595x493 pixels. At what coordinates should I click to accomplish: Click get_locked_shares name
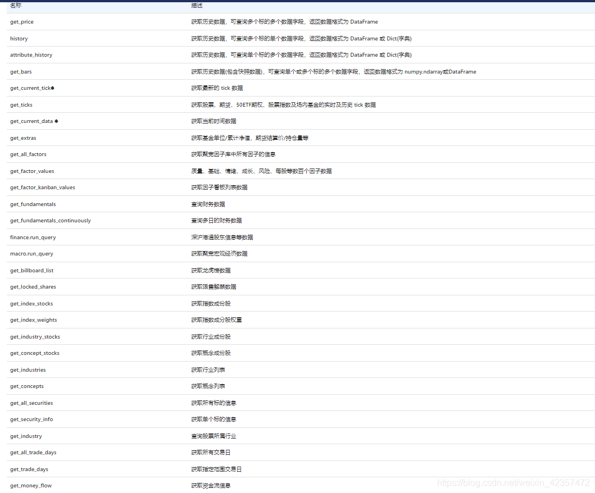pos(33,287)
